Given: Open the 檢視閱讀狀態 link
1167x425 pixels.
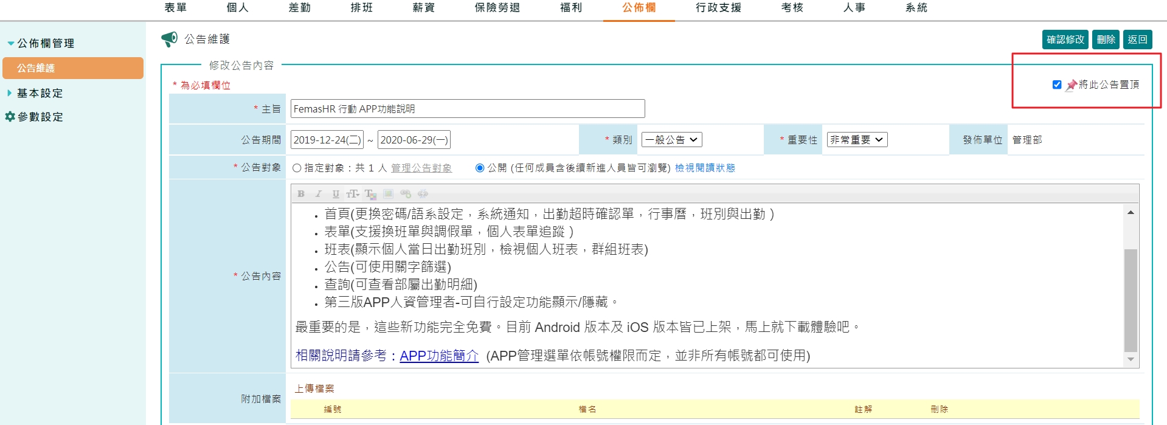Looking at the screenshot, I should pyautogui.click(x=705, y=168).
